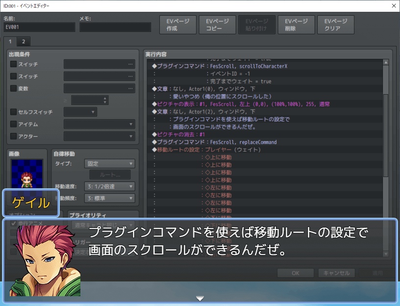Enable the セルフスイッチ condition checkbox
Viewport: 400px width, 306px height.
pos(14,112)
